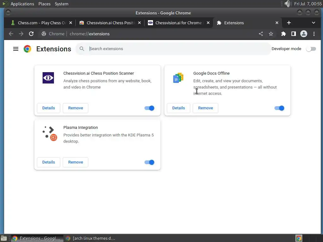Screen dimensions: 323x242
Task: Disable Google Docs Offline toggle
Action: (x=279, y=108)
